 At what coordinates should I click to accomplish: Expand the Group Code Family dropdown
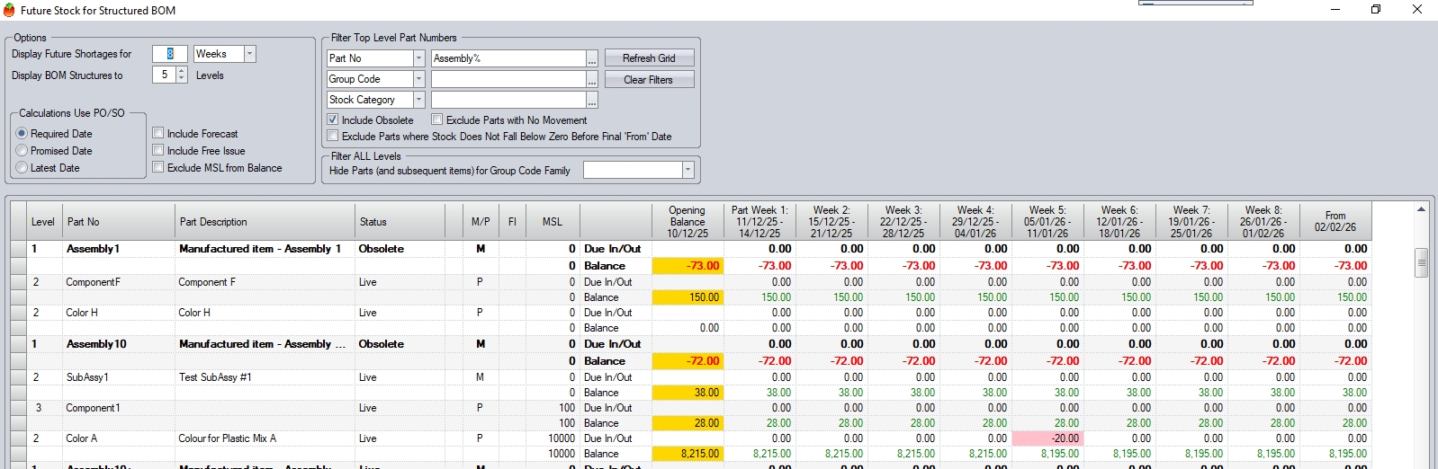[688, 170]
